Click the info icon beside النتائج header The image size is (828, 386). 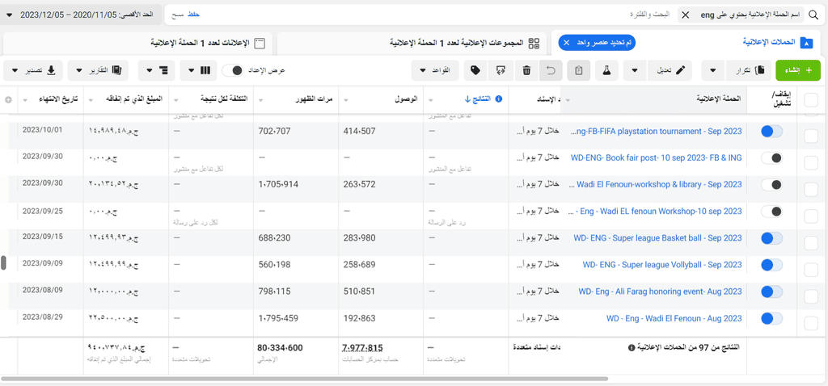click(499, 99)
